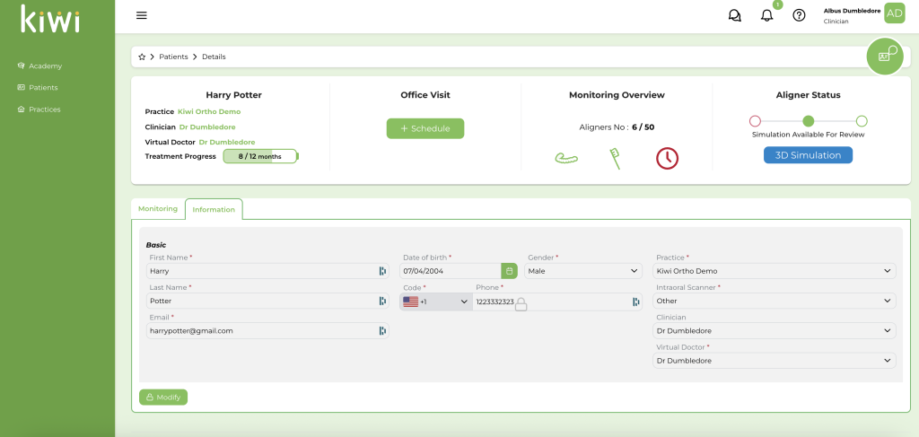Click the AD user avatar

(x=894, y=13)
